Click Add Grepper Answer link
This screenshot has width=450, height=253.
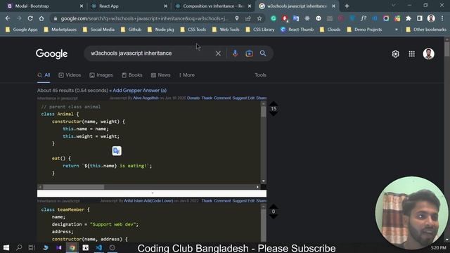[139, 91]
